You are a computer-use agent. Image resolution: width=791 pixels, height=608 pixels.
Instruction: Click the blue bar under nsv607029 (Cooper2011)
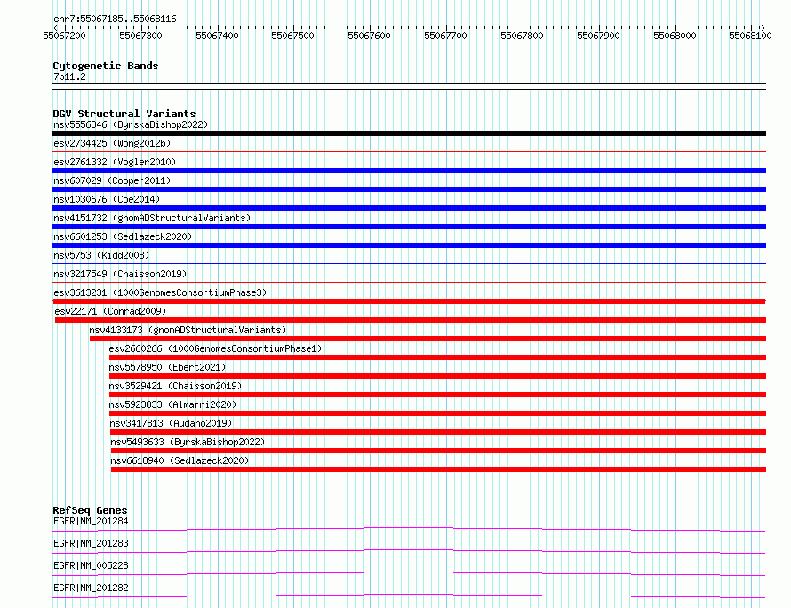tap(409, 189)
